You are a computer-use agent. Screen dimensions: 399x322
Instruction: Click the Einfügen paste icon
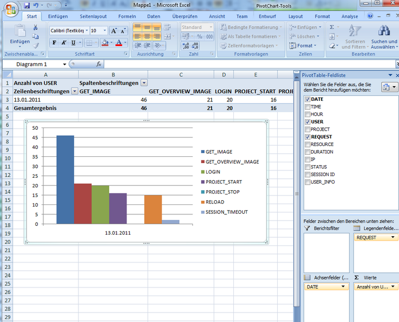click(x=20, y=31)
